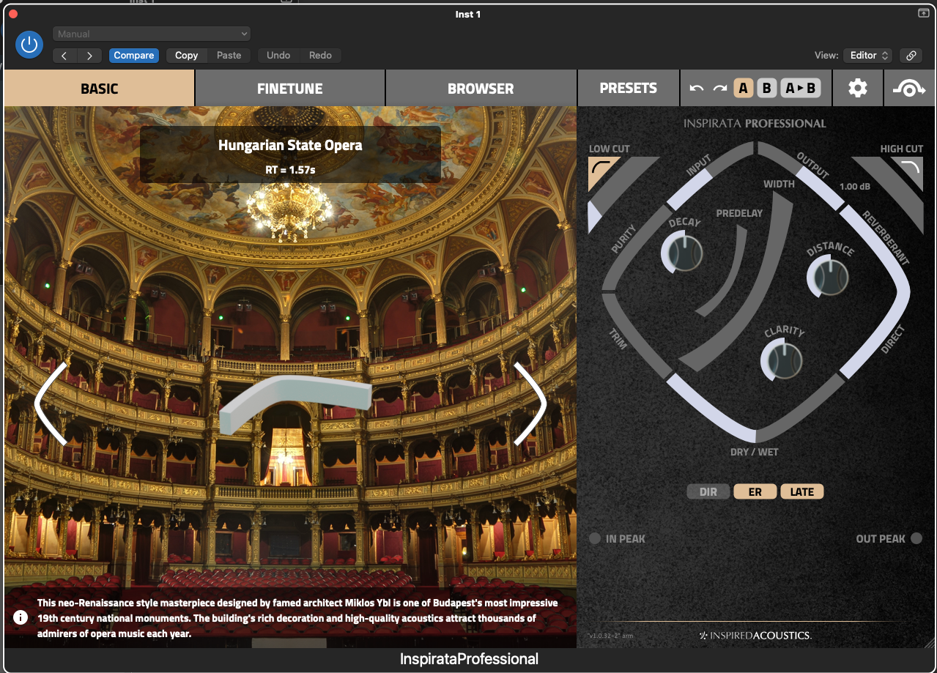937x673 pixels.
Task: Open the Manual preset dropdown
Action: click(x=151, y=34)
